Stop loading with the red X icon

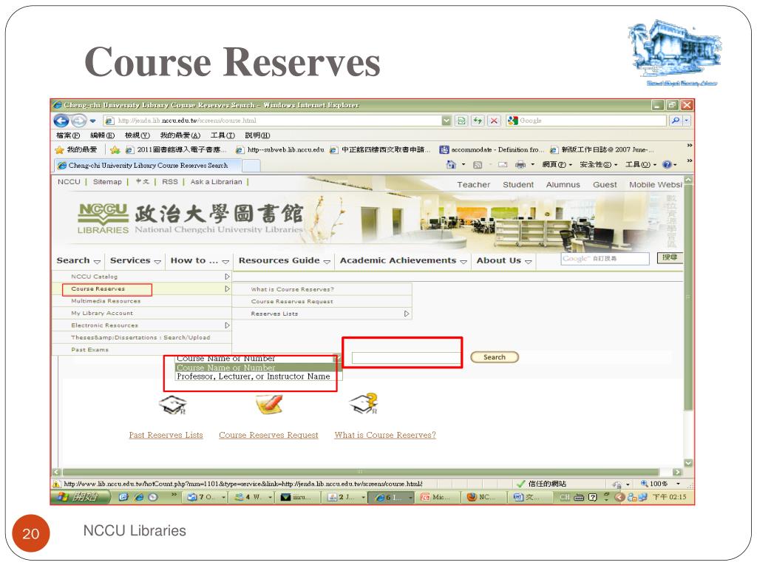tap(493, 121)
